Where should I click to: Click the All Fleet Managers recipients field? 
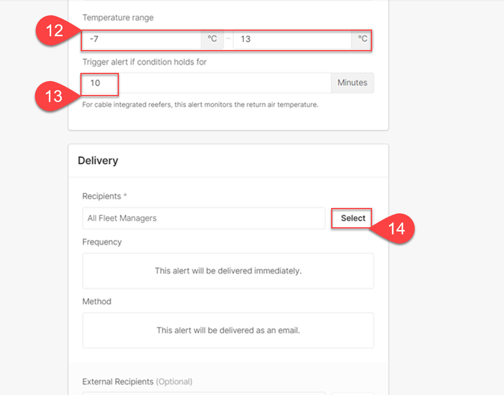tap(203, 218)
